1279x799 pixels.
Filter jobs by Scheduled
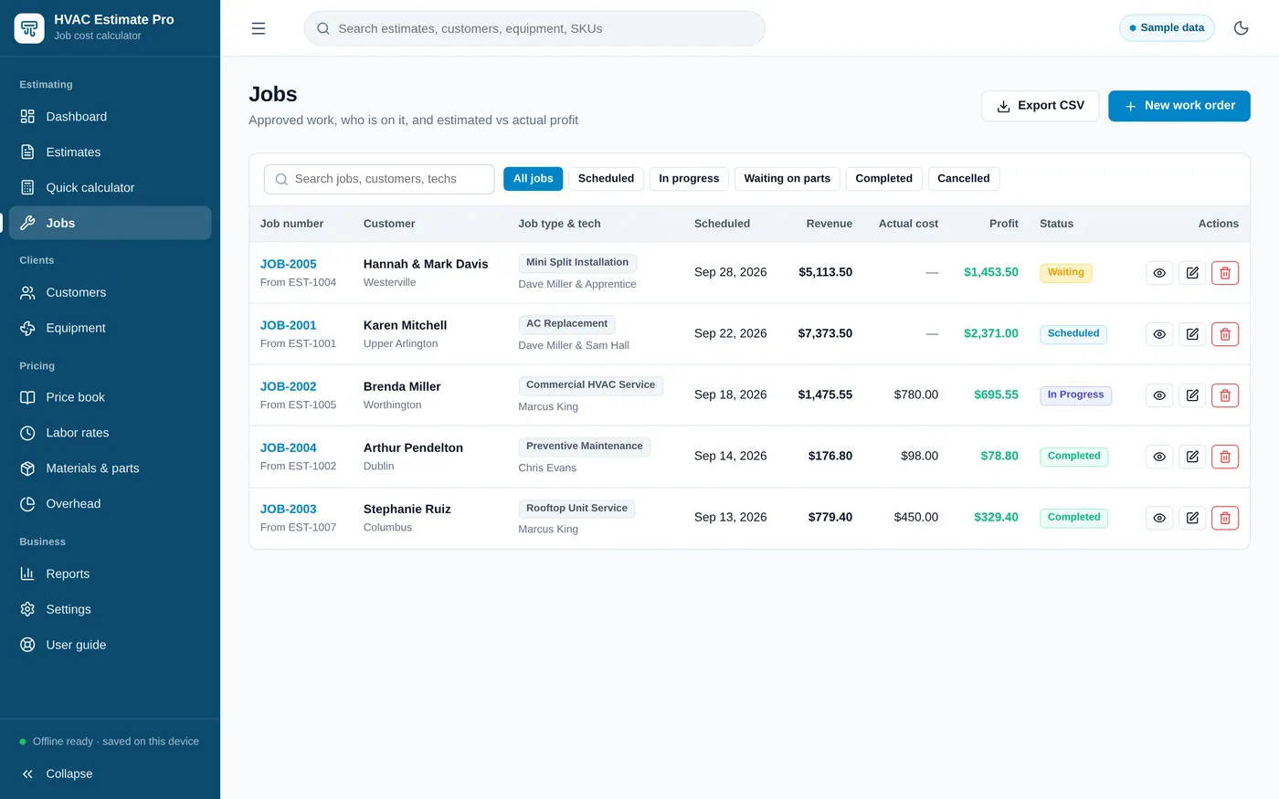606,179
